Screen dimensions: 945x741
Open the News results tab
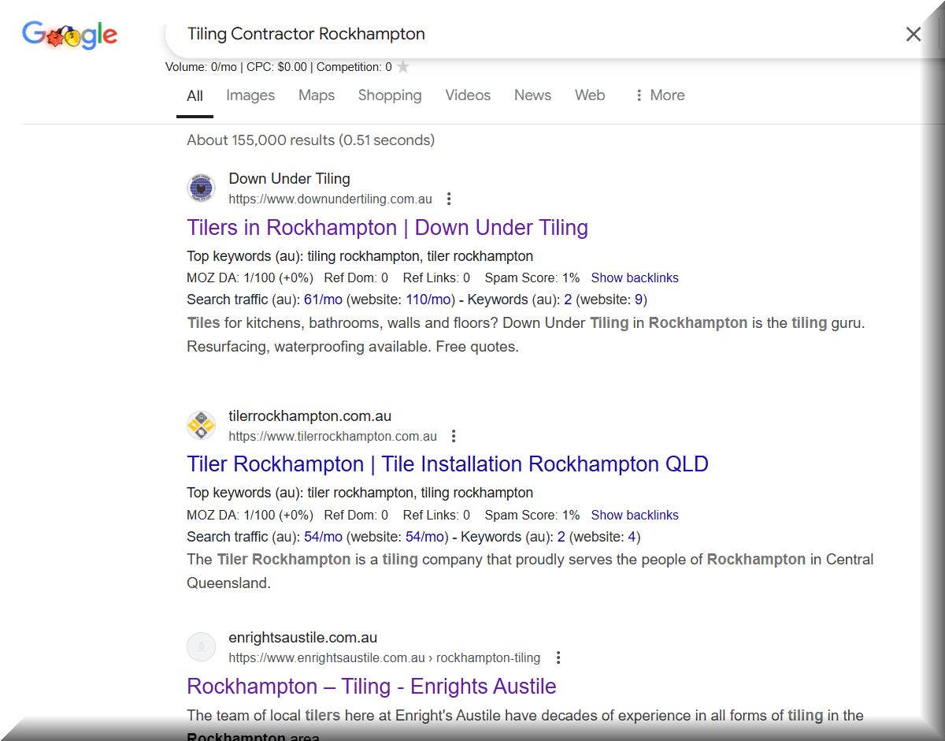pos(532,95)
